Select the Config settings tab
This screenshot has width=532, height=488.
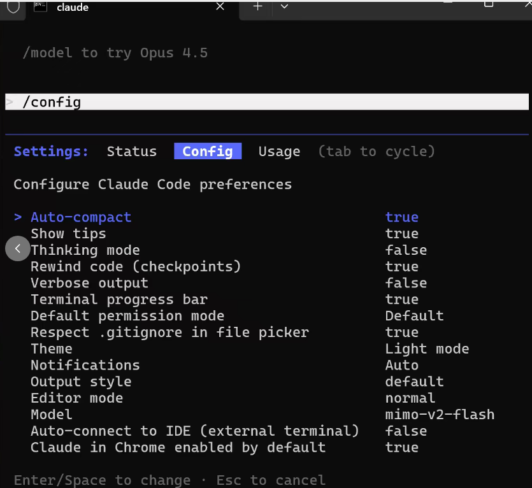coord(208,151)
